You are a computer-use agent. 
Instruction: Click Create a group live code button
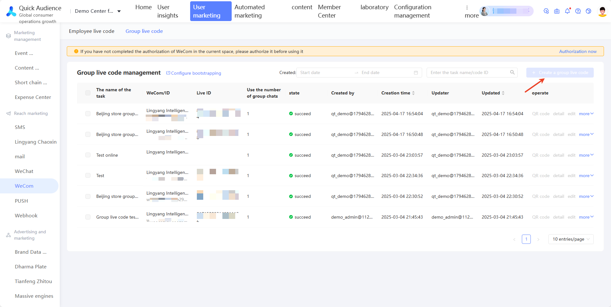tap(560, 72)
